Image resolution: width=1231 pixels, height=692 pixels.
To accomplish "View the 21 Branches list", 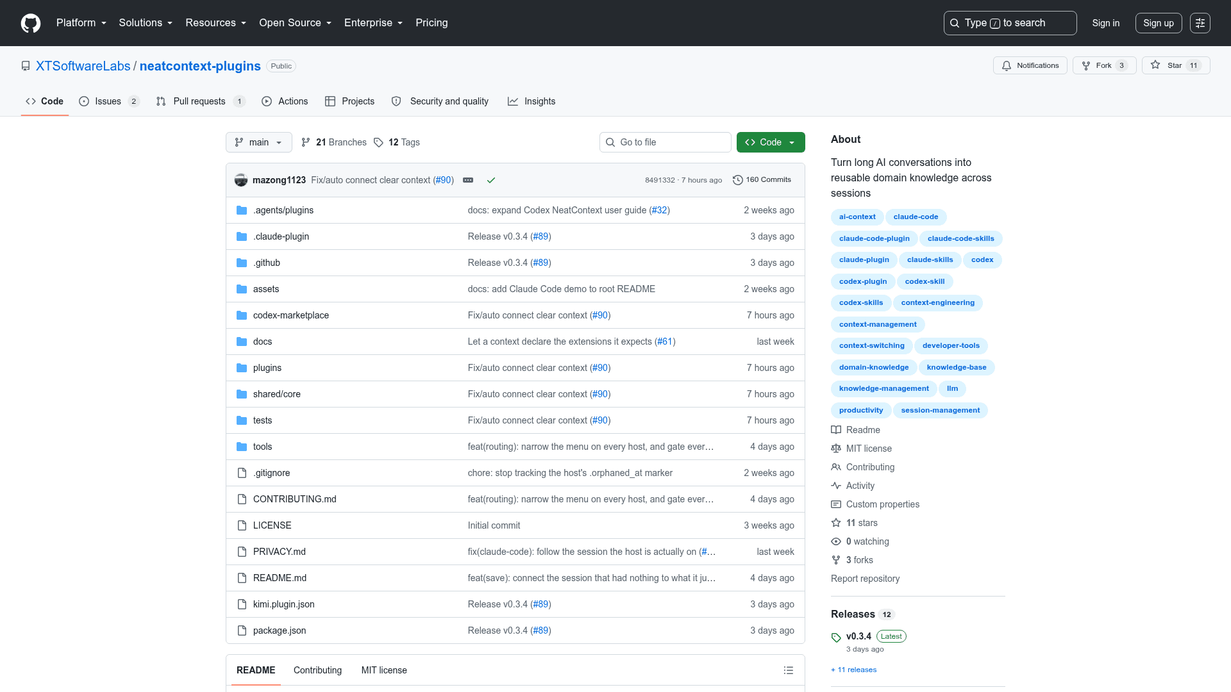I will click(x=334, y=142).
